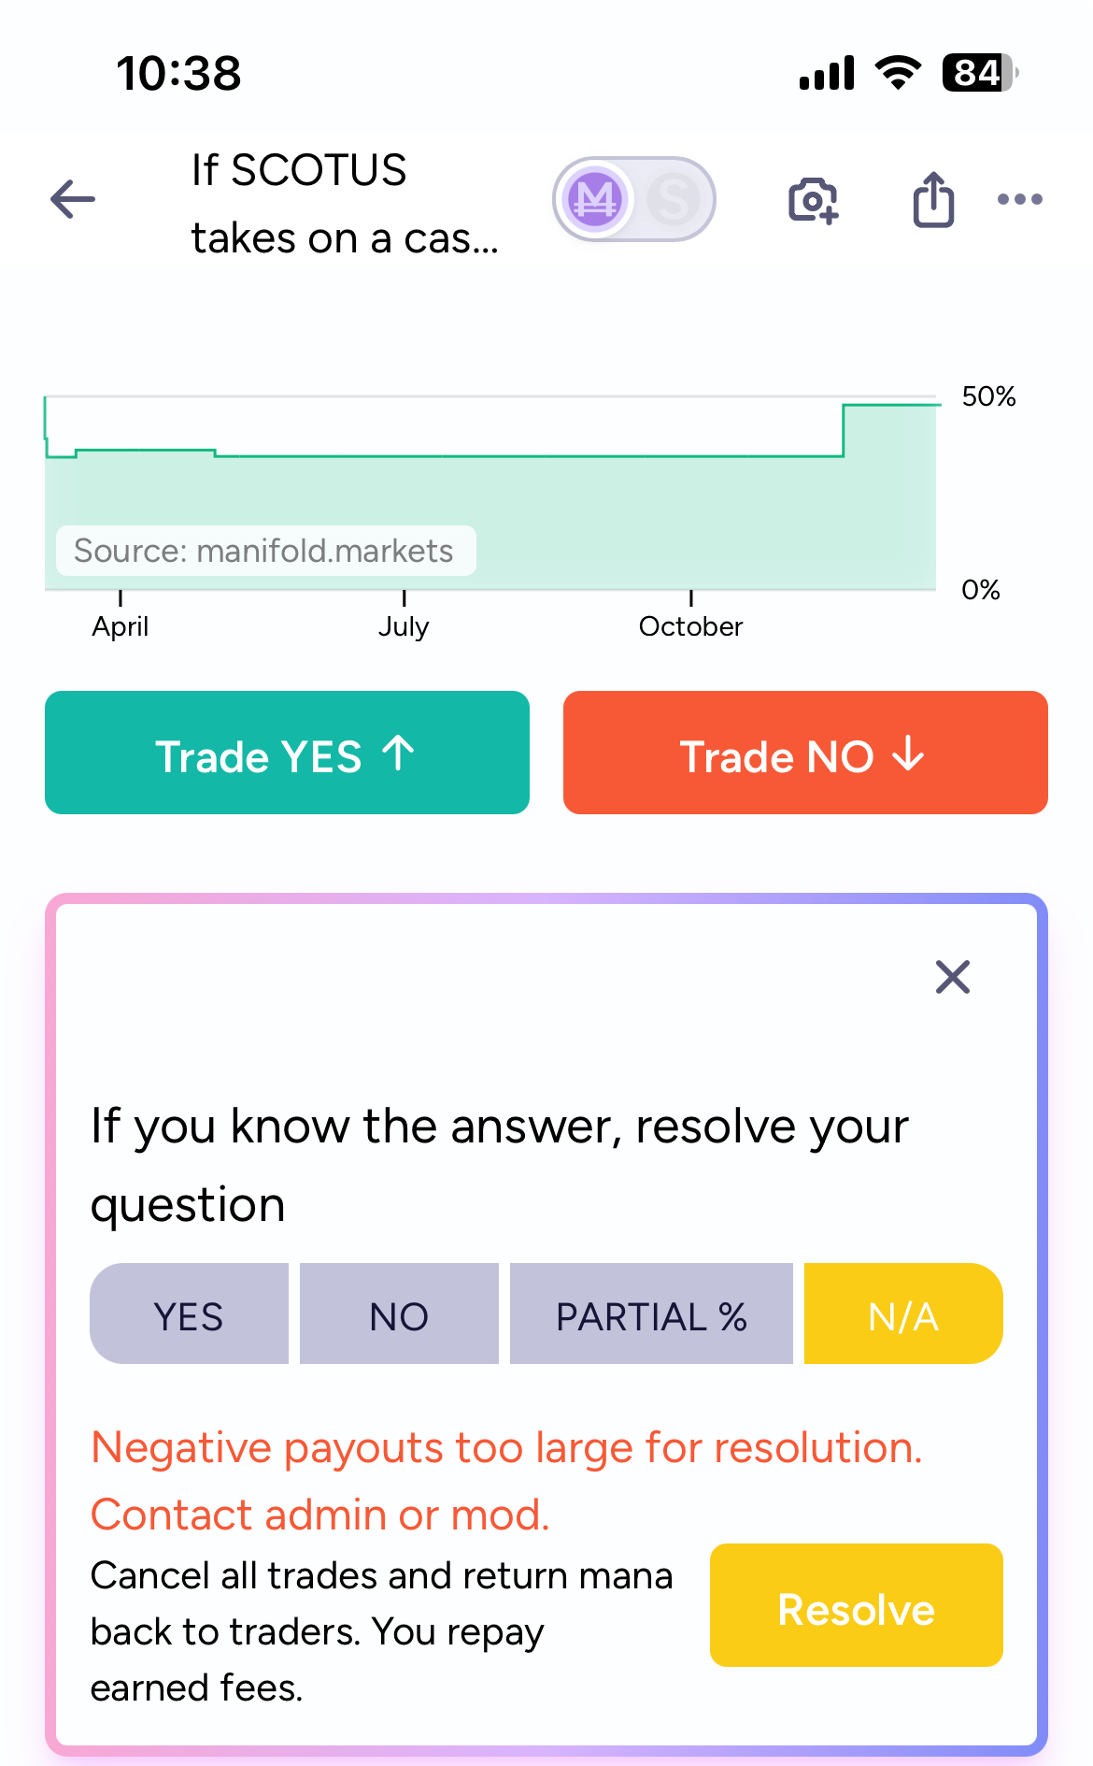Screen dimensions: 1093x1766
Task: Tap the Trade YES button
Action: (x=287, y=753)
